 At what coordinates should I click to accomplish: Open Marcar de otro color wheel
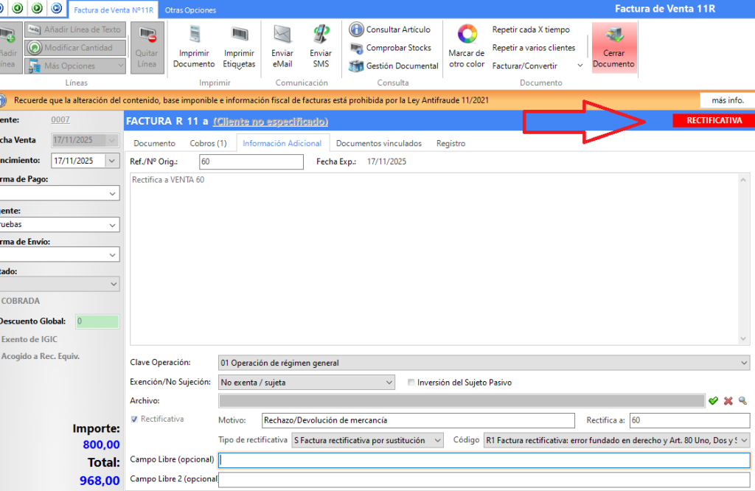(467, 35)
